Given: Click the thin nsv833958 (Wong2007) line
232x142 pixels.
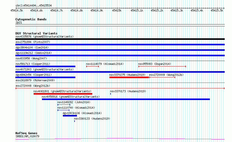Looking at the screenshot, I should 120,61.
